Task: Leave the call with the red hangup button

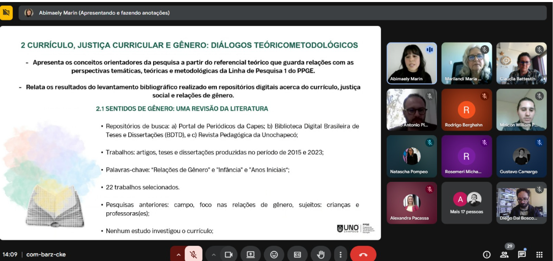Action: pyautogui.click(x=363, y=254)
